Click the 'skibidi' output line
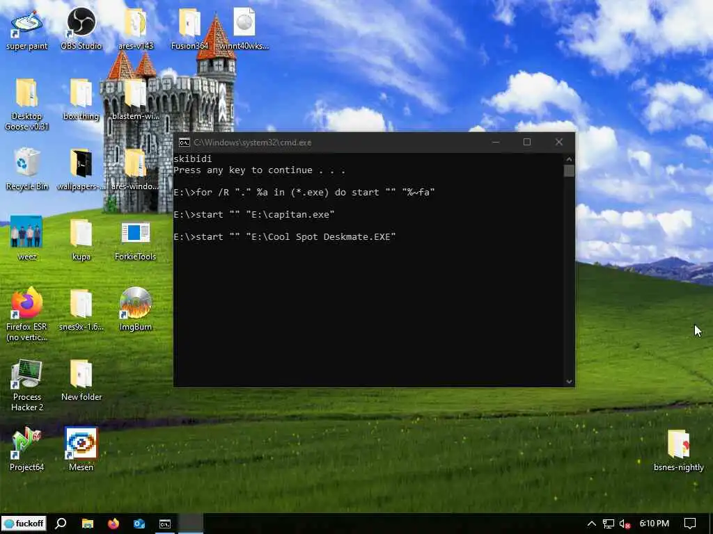This screenshot has width=713, height=534. click(192, 159)
